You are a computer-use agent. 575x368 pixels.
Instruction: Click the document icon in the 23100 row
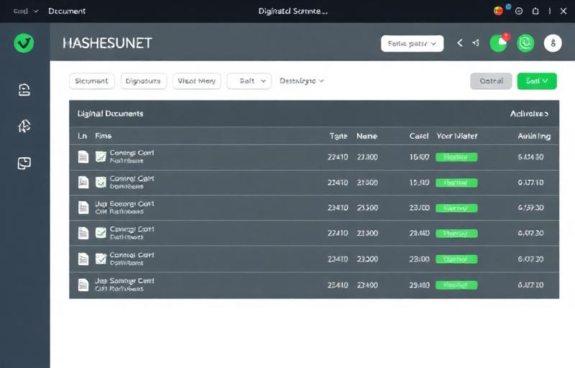(83, 157)
